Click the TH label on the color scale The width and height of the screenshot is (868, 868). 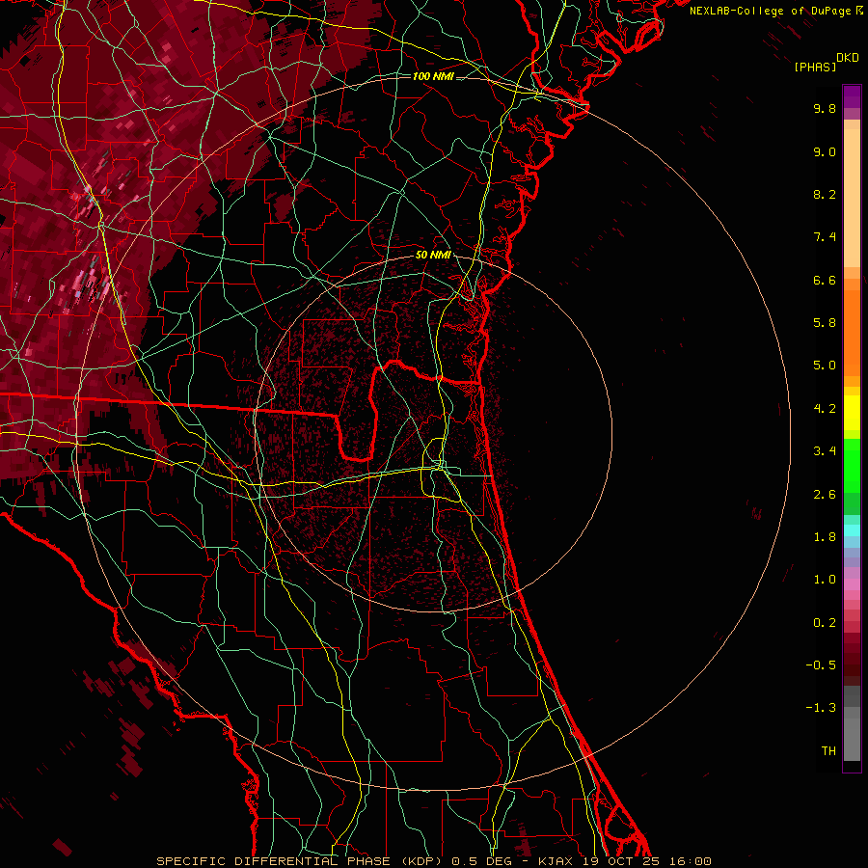point(828,751)
